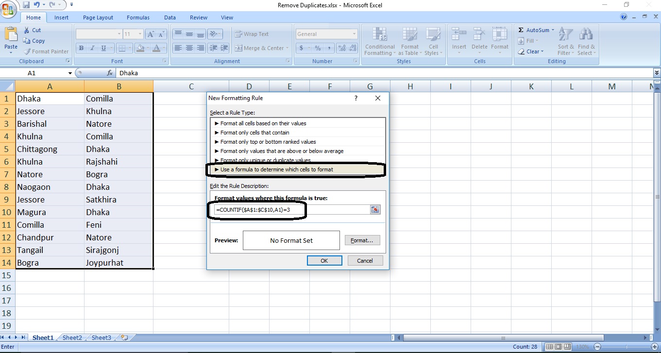Open the General number format dropdown
Image resolution: width=661 pixels, height=353 pixels.
click(x=326, y=34)
